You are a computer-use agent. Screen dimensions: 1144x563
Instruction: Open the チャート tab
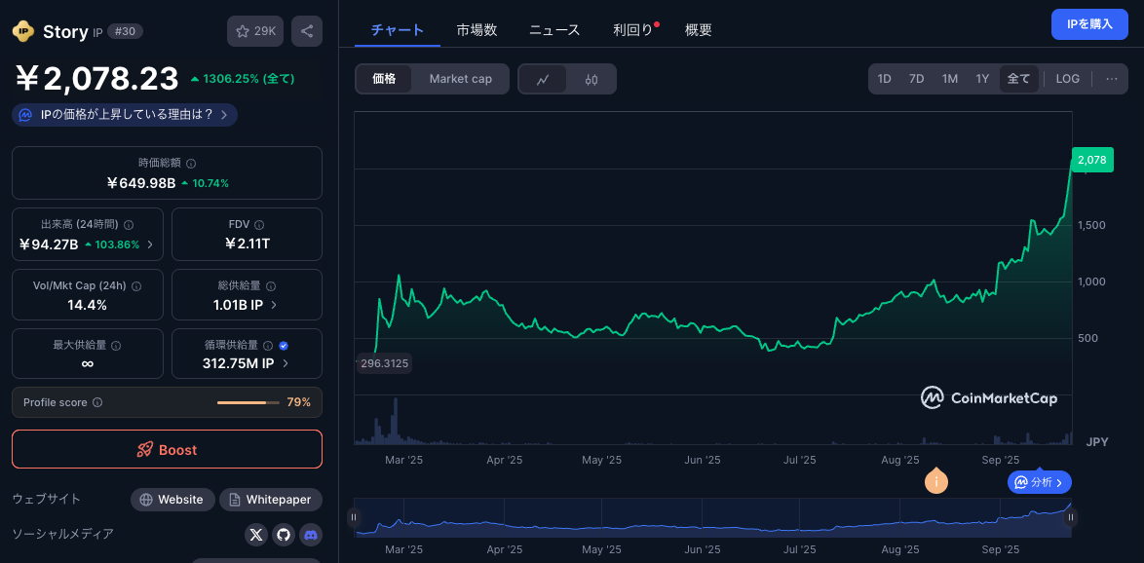398,30
